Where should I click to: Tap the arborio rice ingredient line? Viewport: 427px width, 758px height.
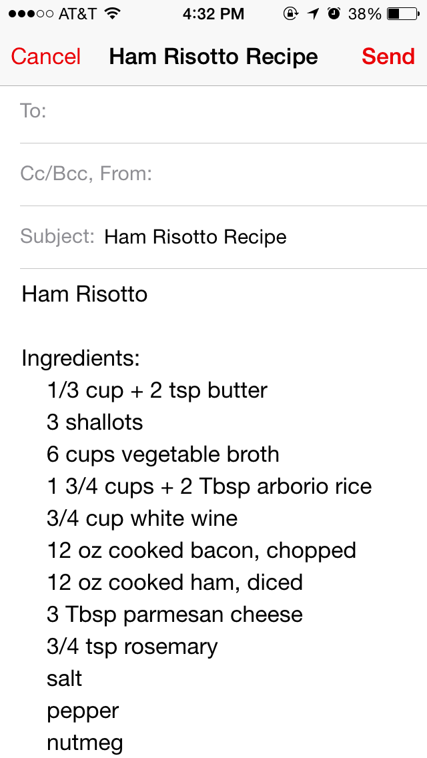pyautogui.click(x=209, y=486)
